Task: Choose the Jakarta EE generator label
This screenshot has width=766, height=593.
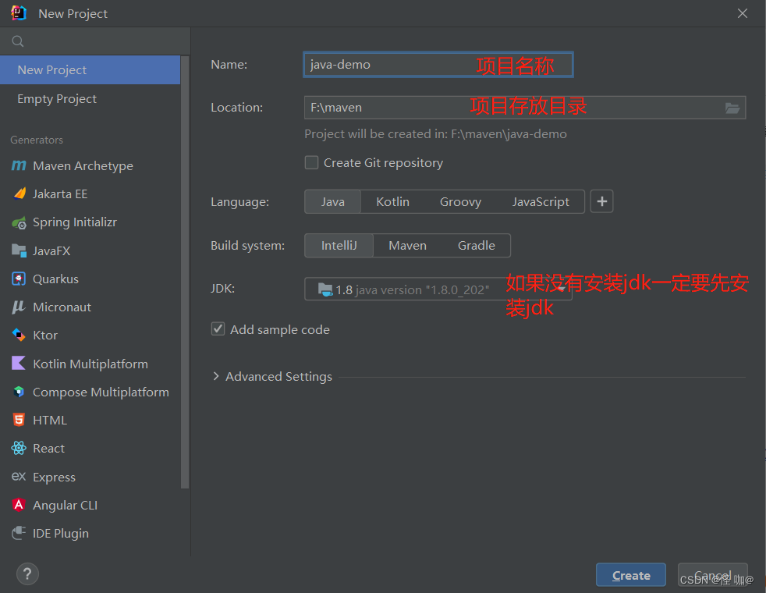Action: [x=59, y=194]
